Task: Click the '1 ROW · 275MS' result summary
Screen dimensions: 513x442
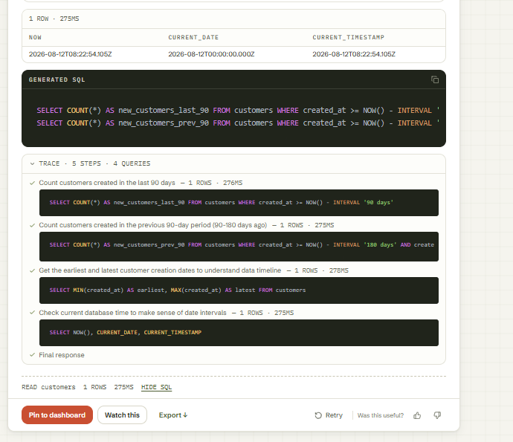Action: [x=54, y=19]
